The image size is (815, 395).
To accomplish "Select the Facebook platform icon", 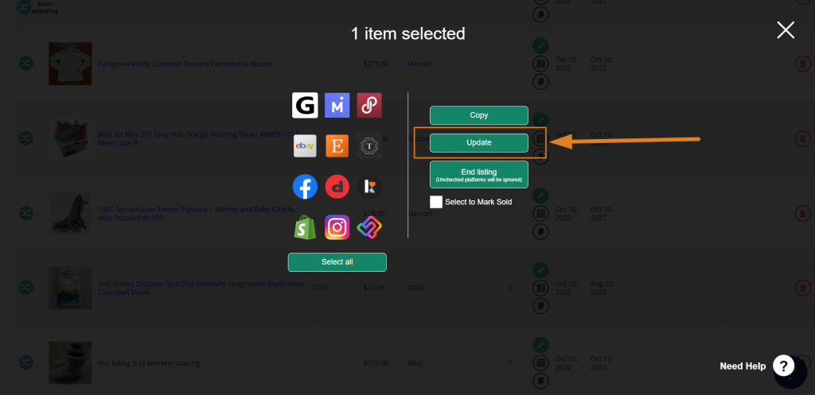I will pyautogui.click(x=305, y=186).
